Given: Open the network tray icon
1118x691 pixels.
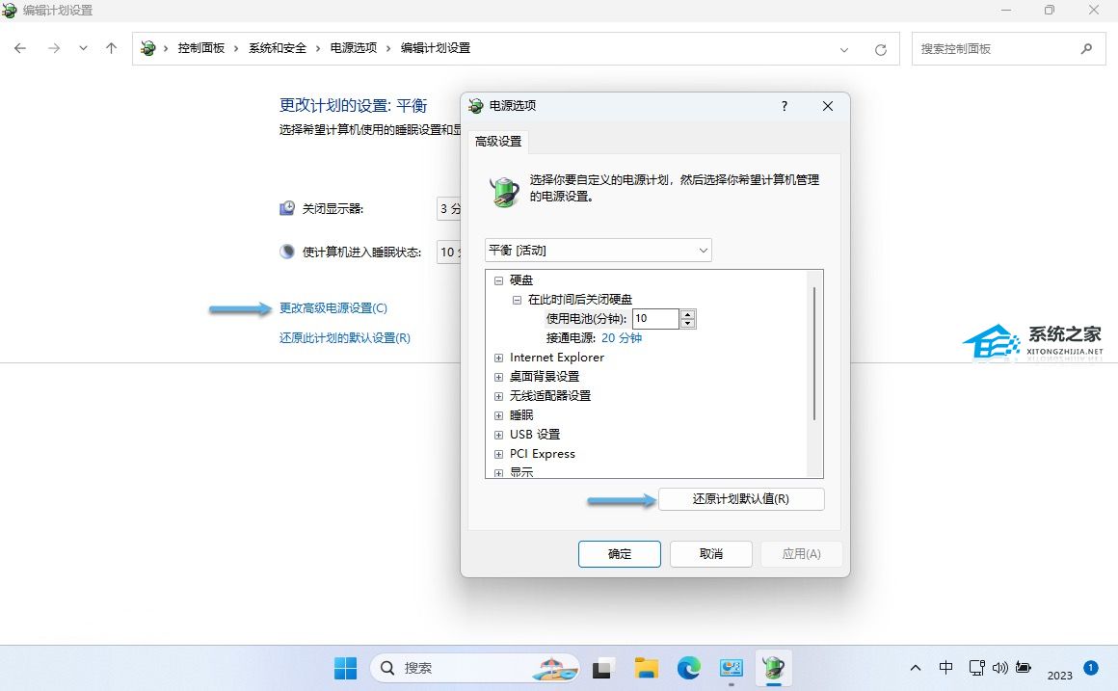Looking at the screenshot, I should (x=976, y=668).
